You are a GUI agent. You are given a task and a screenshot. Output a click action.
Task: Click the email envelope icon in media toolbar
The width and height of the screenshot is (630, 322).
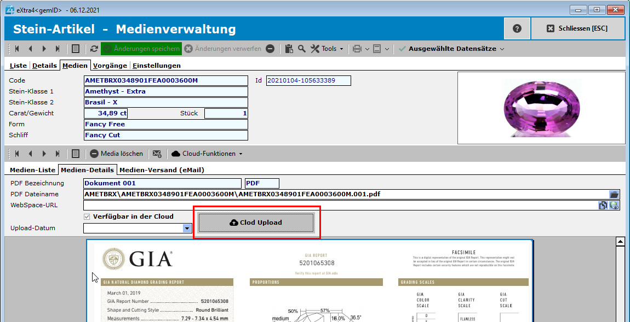pyautogui.click(x=157, y=154)
